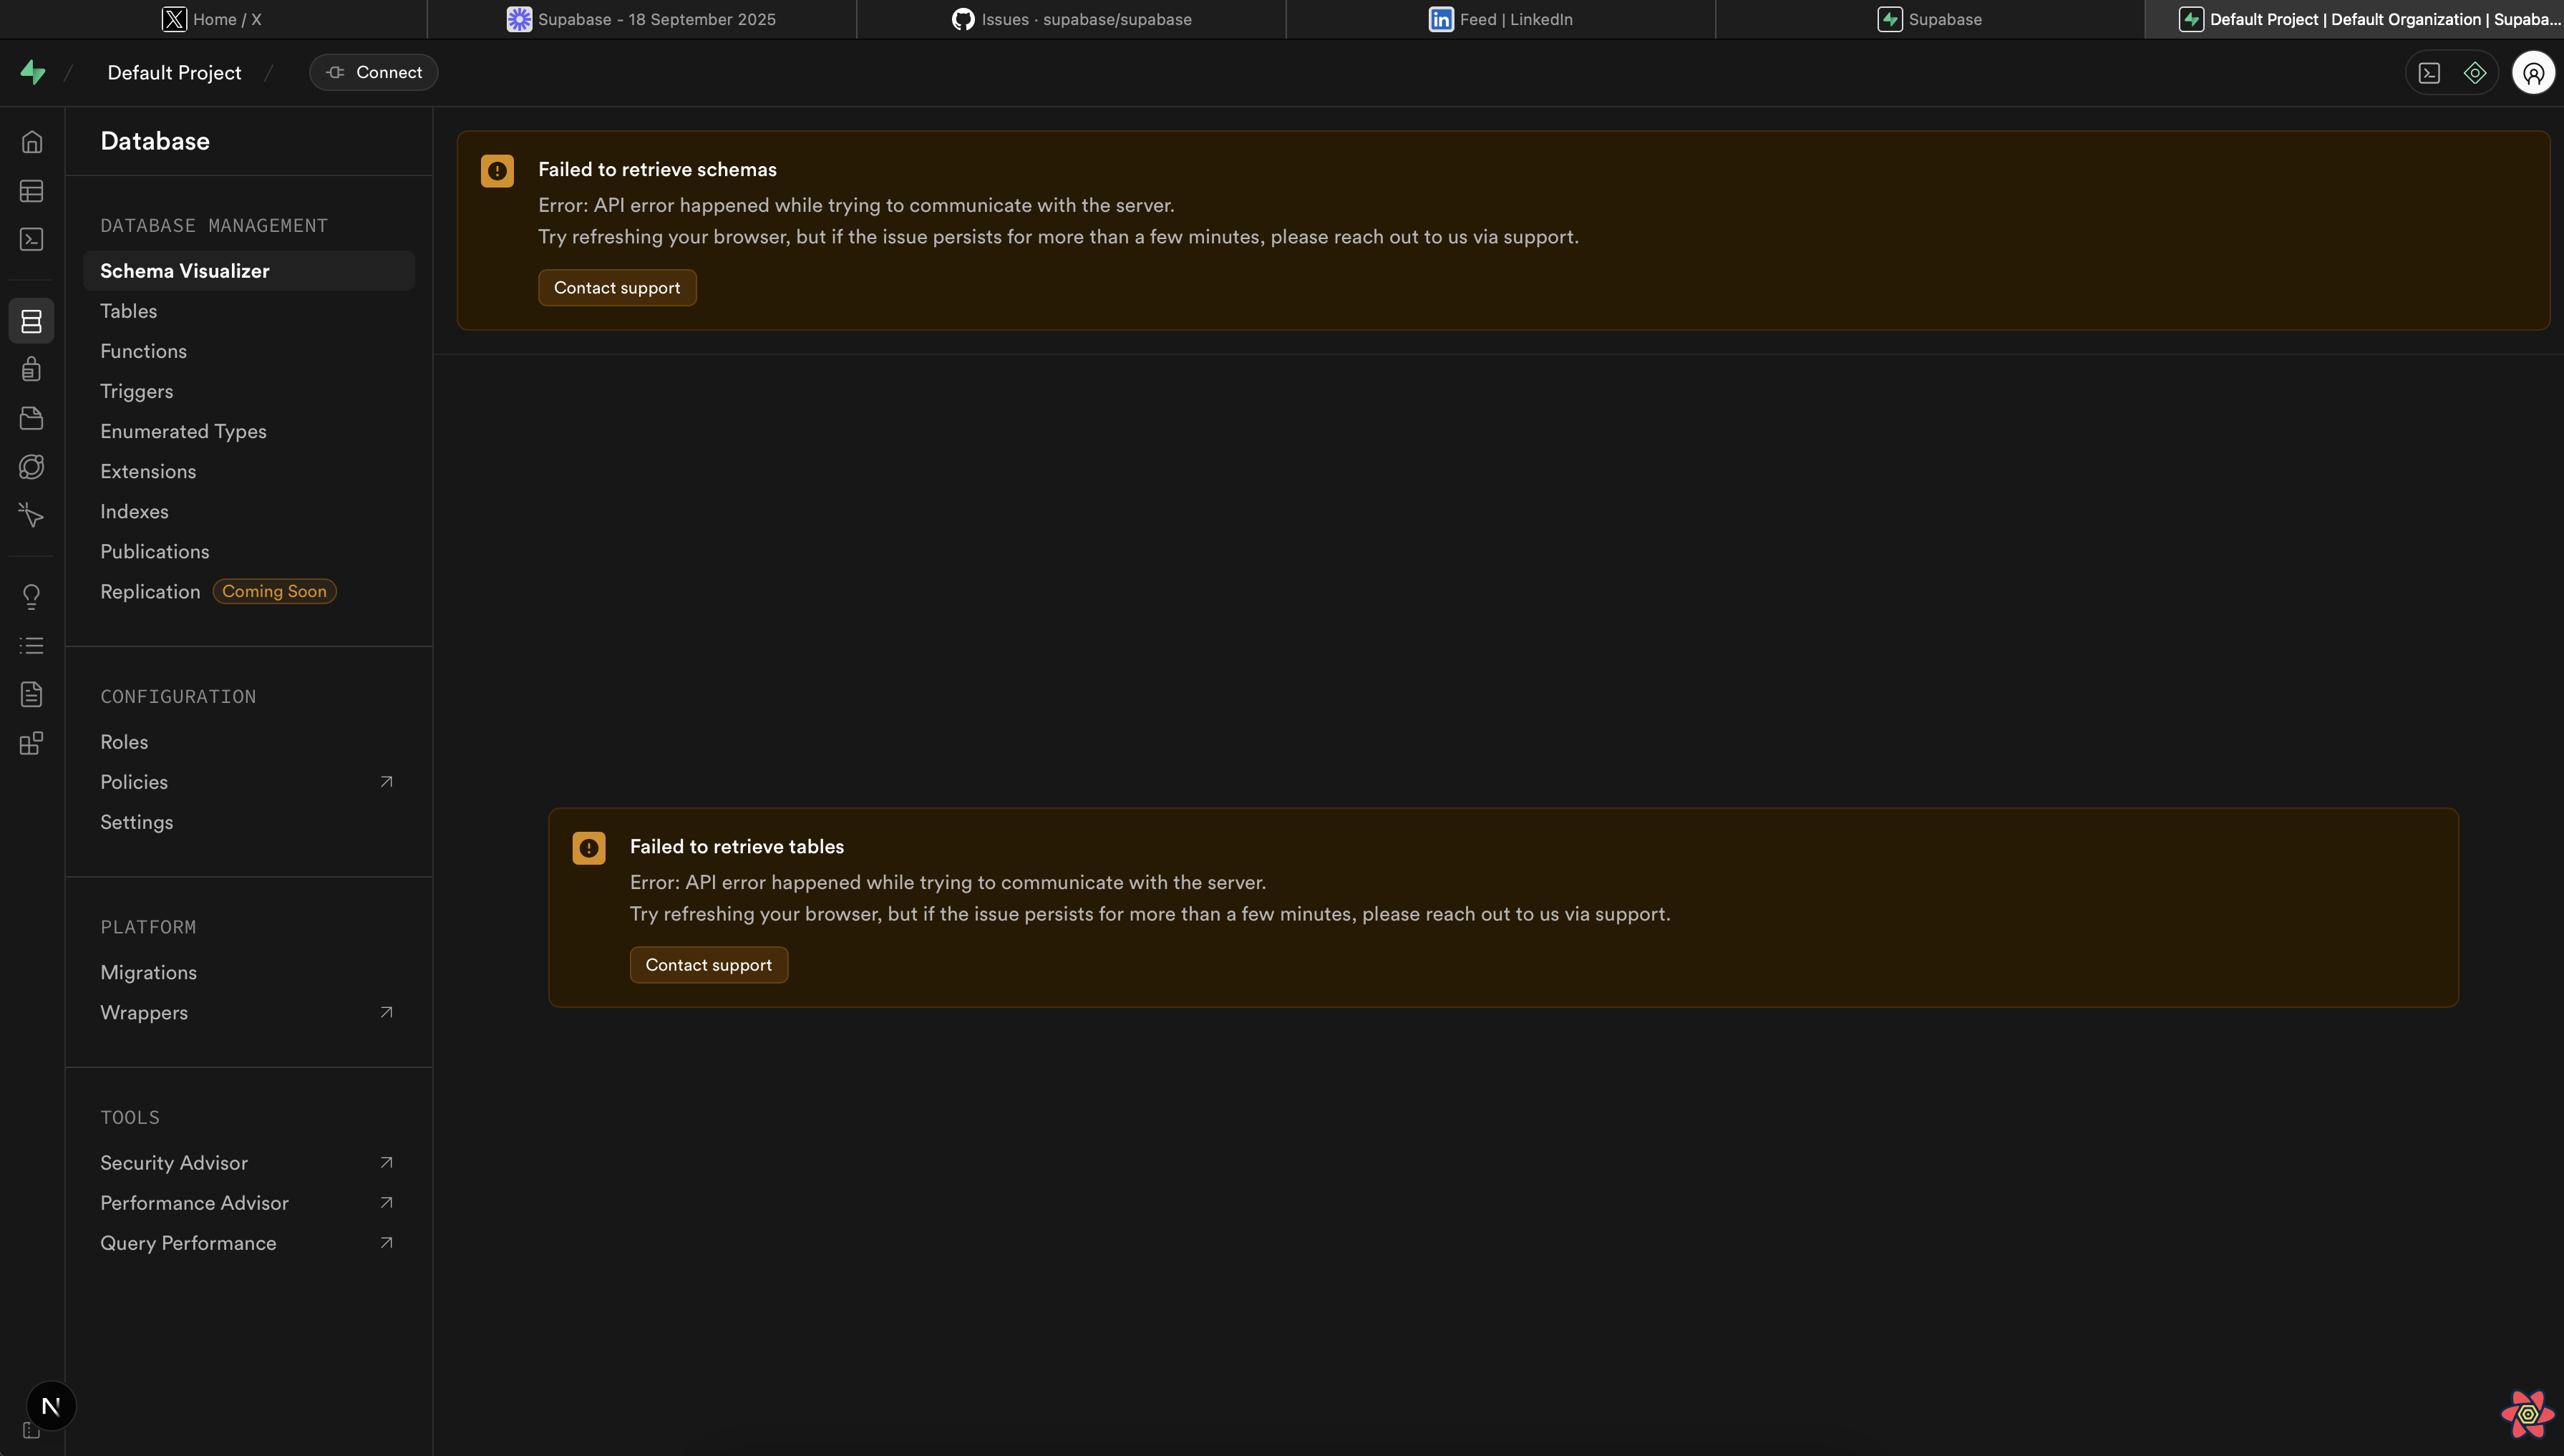The image size is (2564, 1456).
Task: Open API Docs via the document icon
Action: 31,694
